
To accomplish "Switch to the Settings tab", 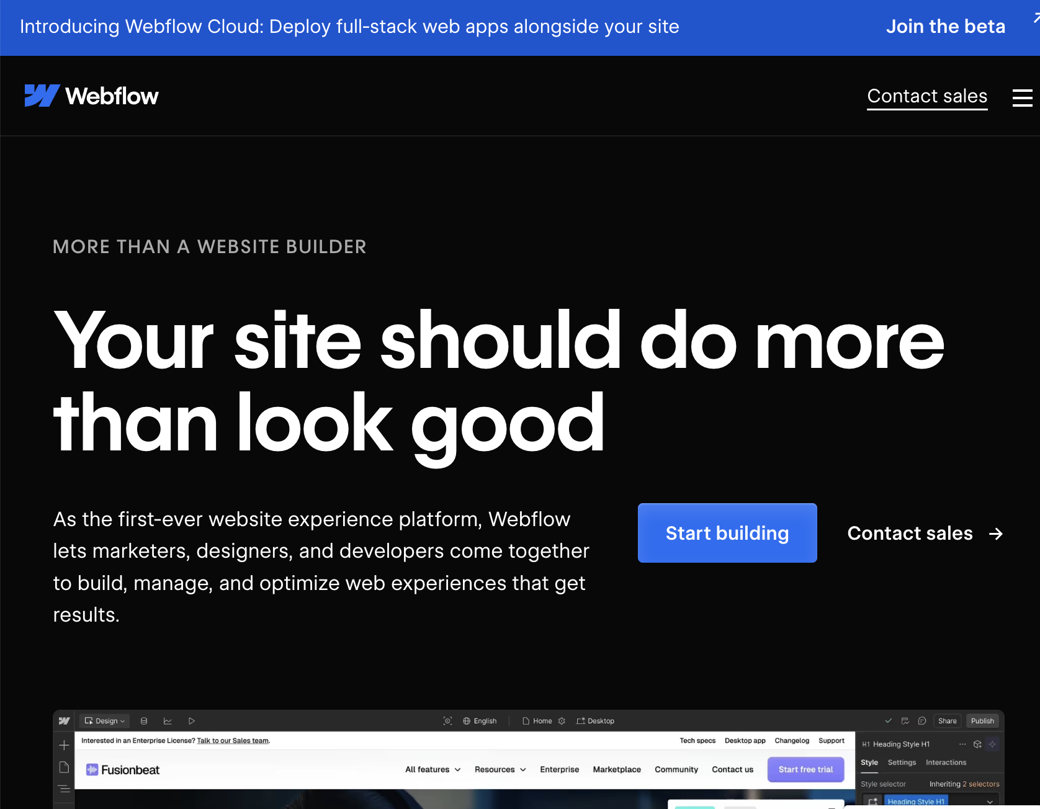I will 902,762.
